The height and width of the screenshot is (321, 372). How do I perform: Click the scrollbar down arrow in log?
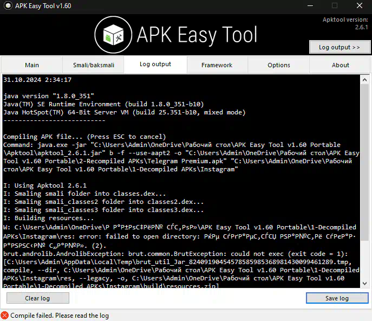[x=364, y=283]
